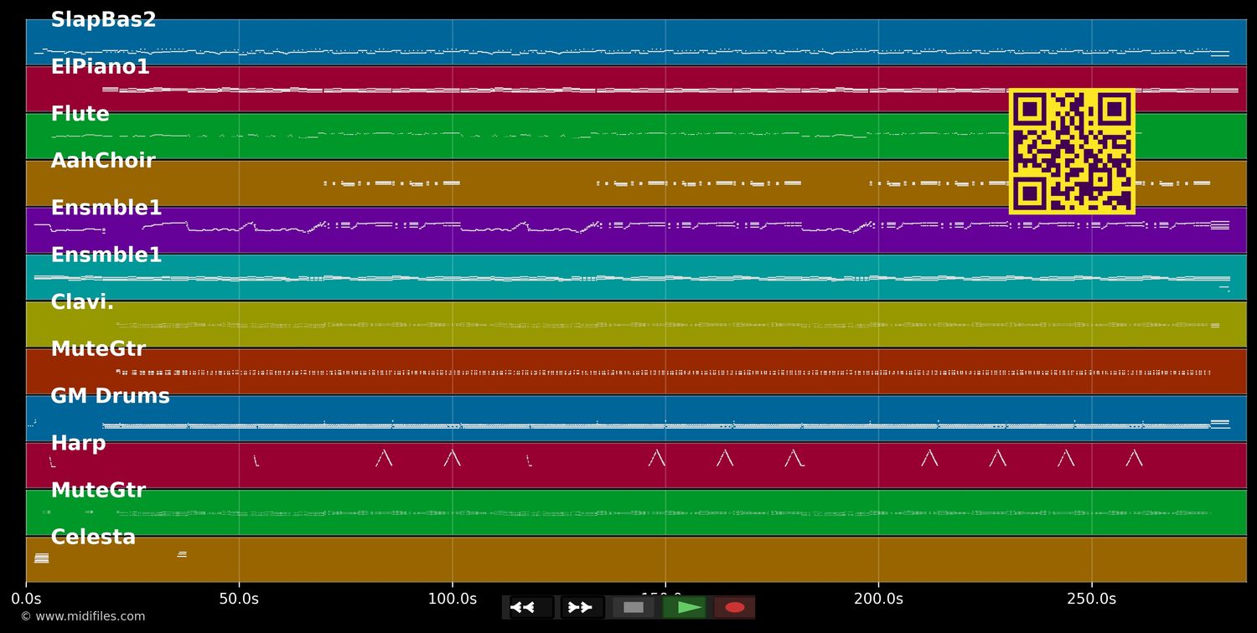1257x633 pixels.
Task: Select the GM Drums track label
Action: point(110,396)
